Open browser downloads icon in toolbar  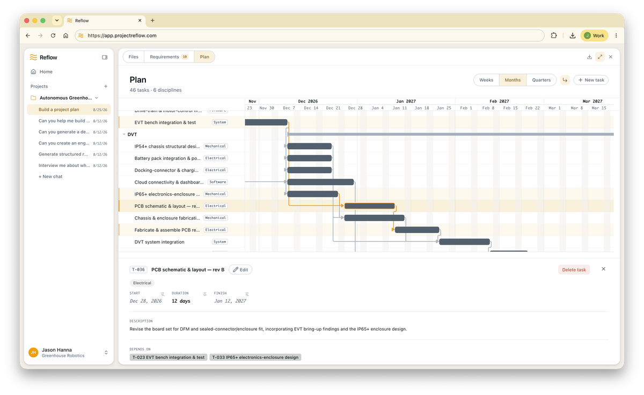click(x=573, y=35)
